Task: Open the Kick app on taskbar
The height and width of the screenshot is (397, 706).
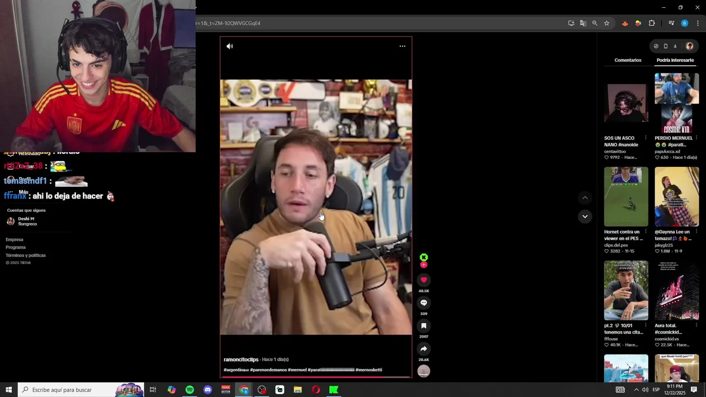Action: click(x=334, y=390)
